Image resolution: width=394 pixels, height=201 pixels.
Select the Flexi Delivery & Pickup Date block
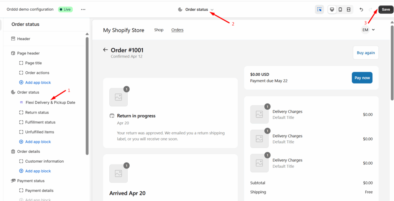point(50,102)
